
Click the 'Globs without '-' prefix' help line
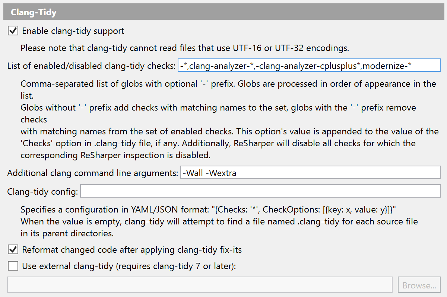pyautogui.click(x=218, y=108)
